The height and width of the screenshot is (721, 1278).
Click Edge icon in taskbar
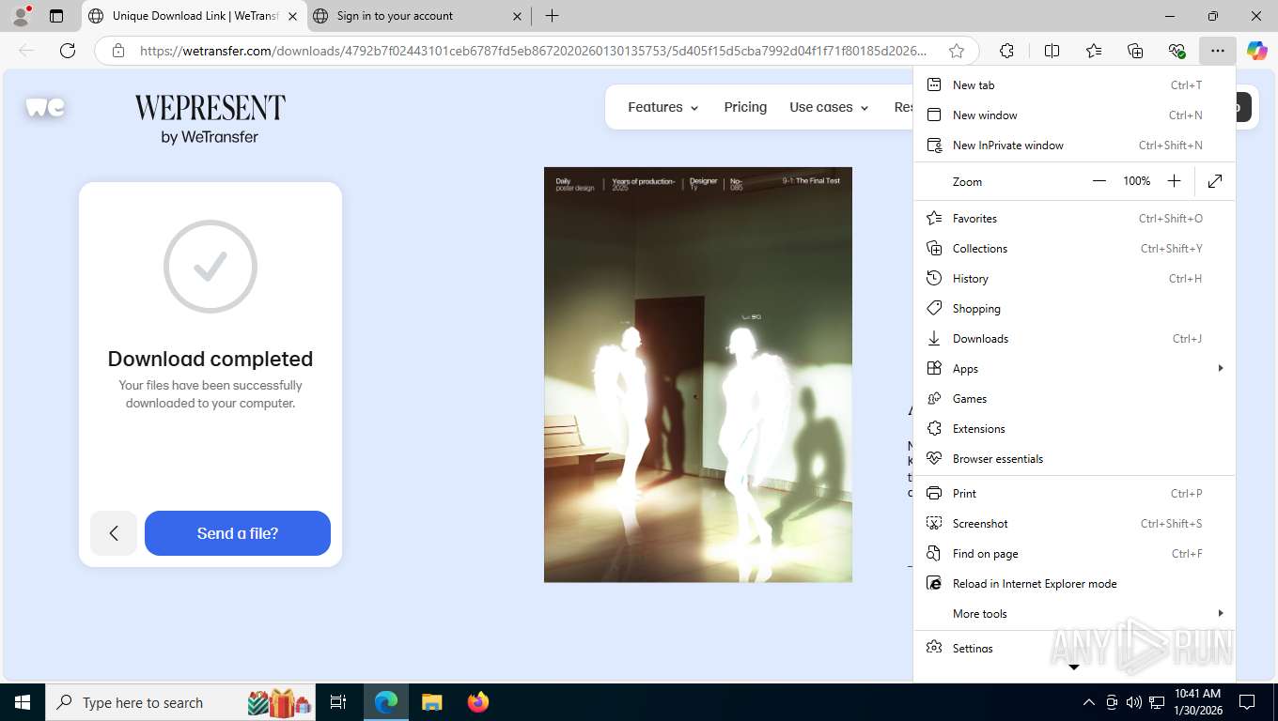click(x=386, y=702)
